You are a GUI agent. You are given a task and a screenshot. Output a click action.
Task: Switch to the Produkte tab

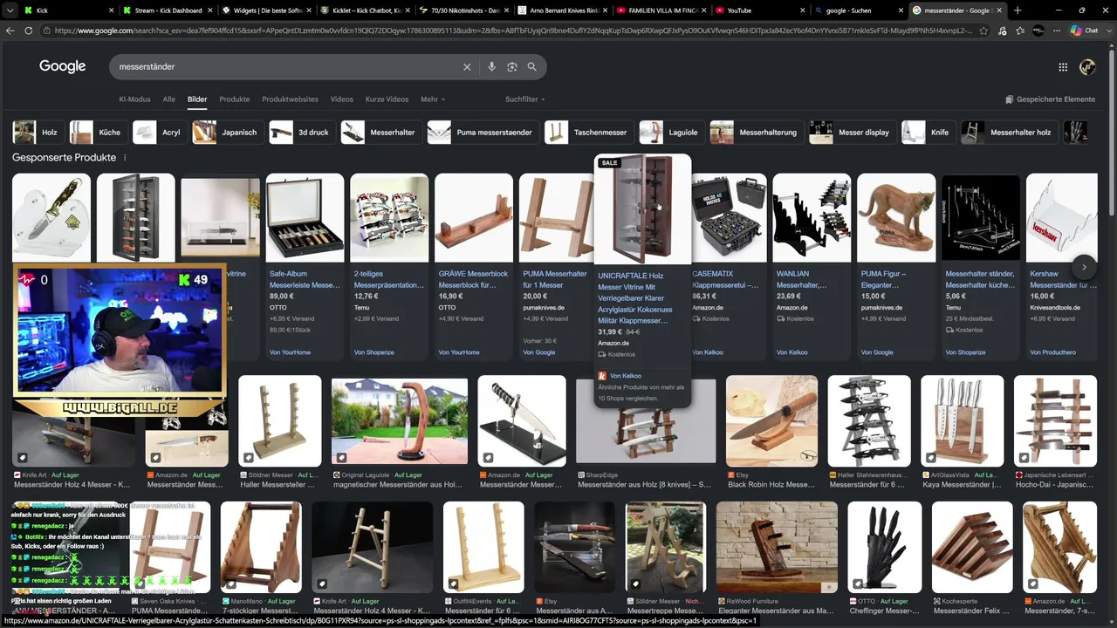235,99
